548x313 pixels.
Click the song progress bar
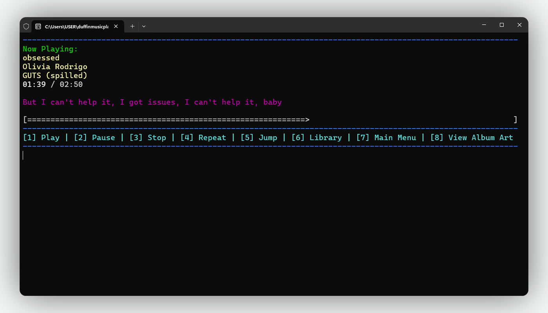point(270,120)
